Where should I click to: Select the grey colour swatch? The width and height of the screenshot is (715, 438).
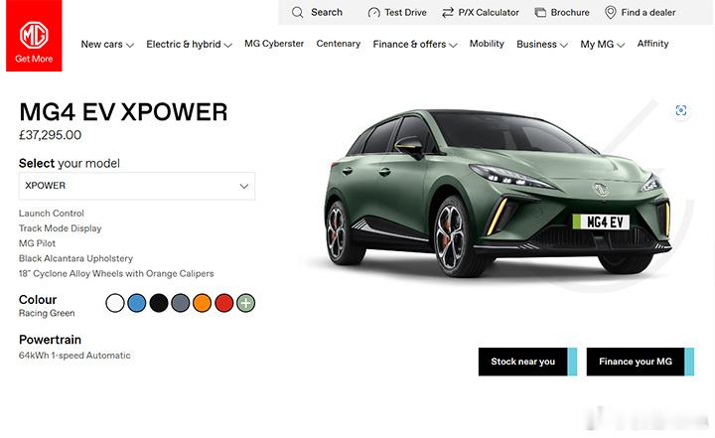click(180, 303)
